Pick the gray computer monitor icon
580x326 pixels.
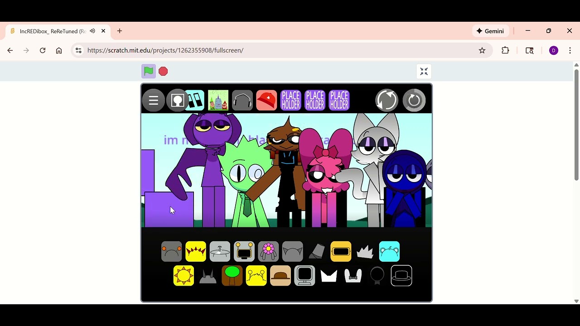point(304,275)
